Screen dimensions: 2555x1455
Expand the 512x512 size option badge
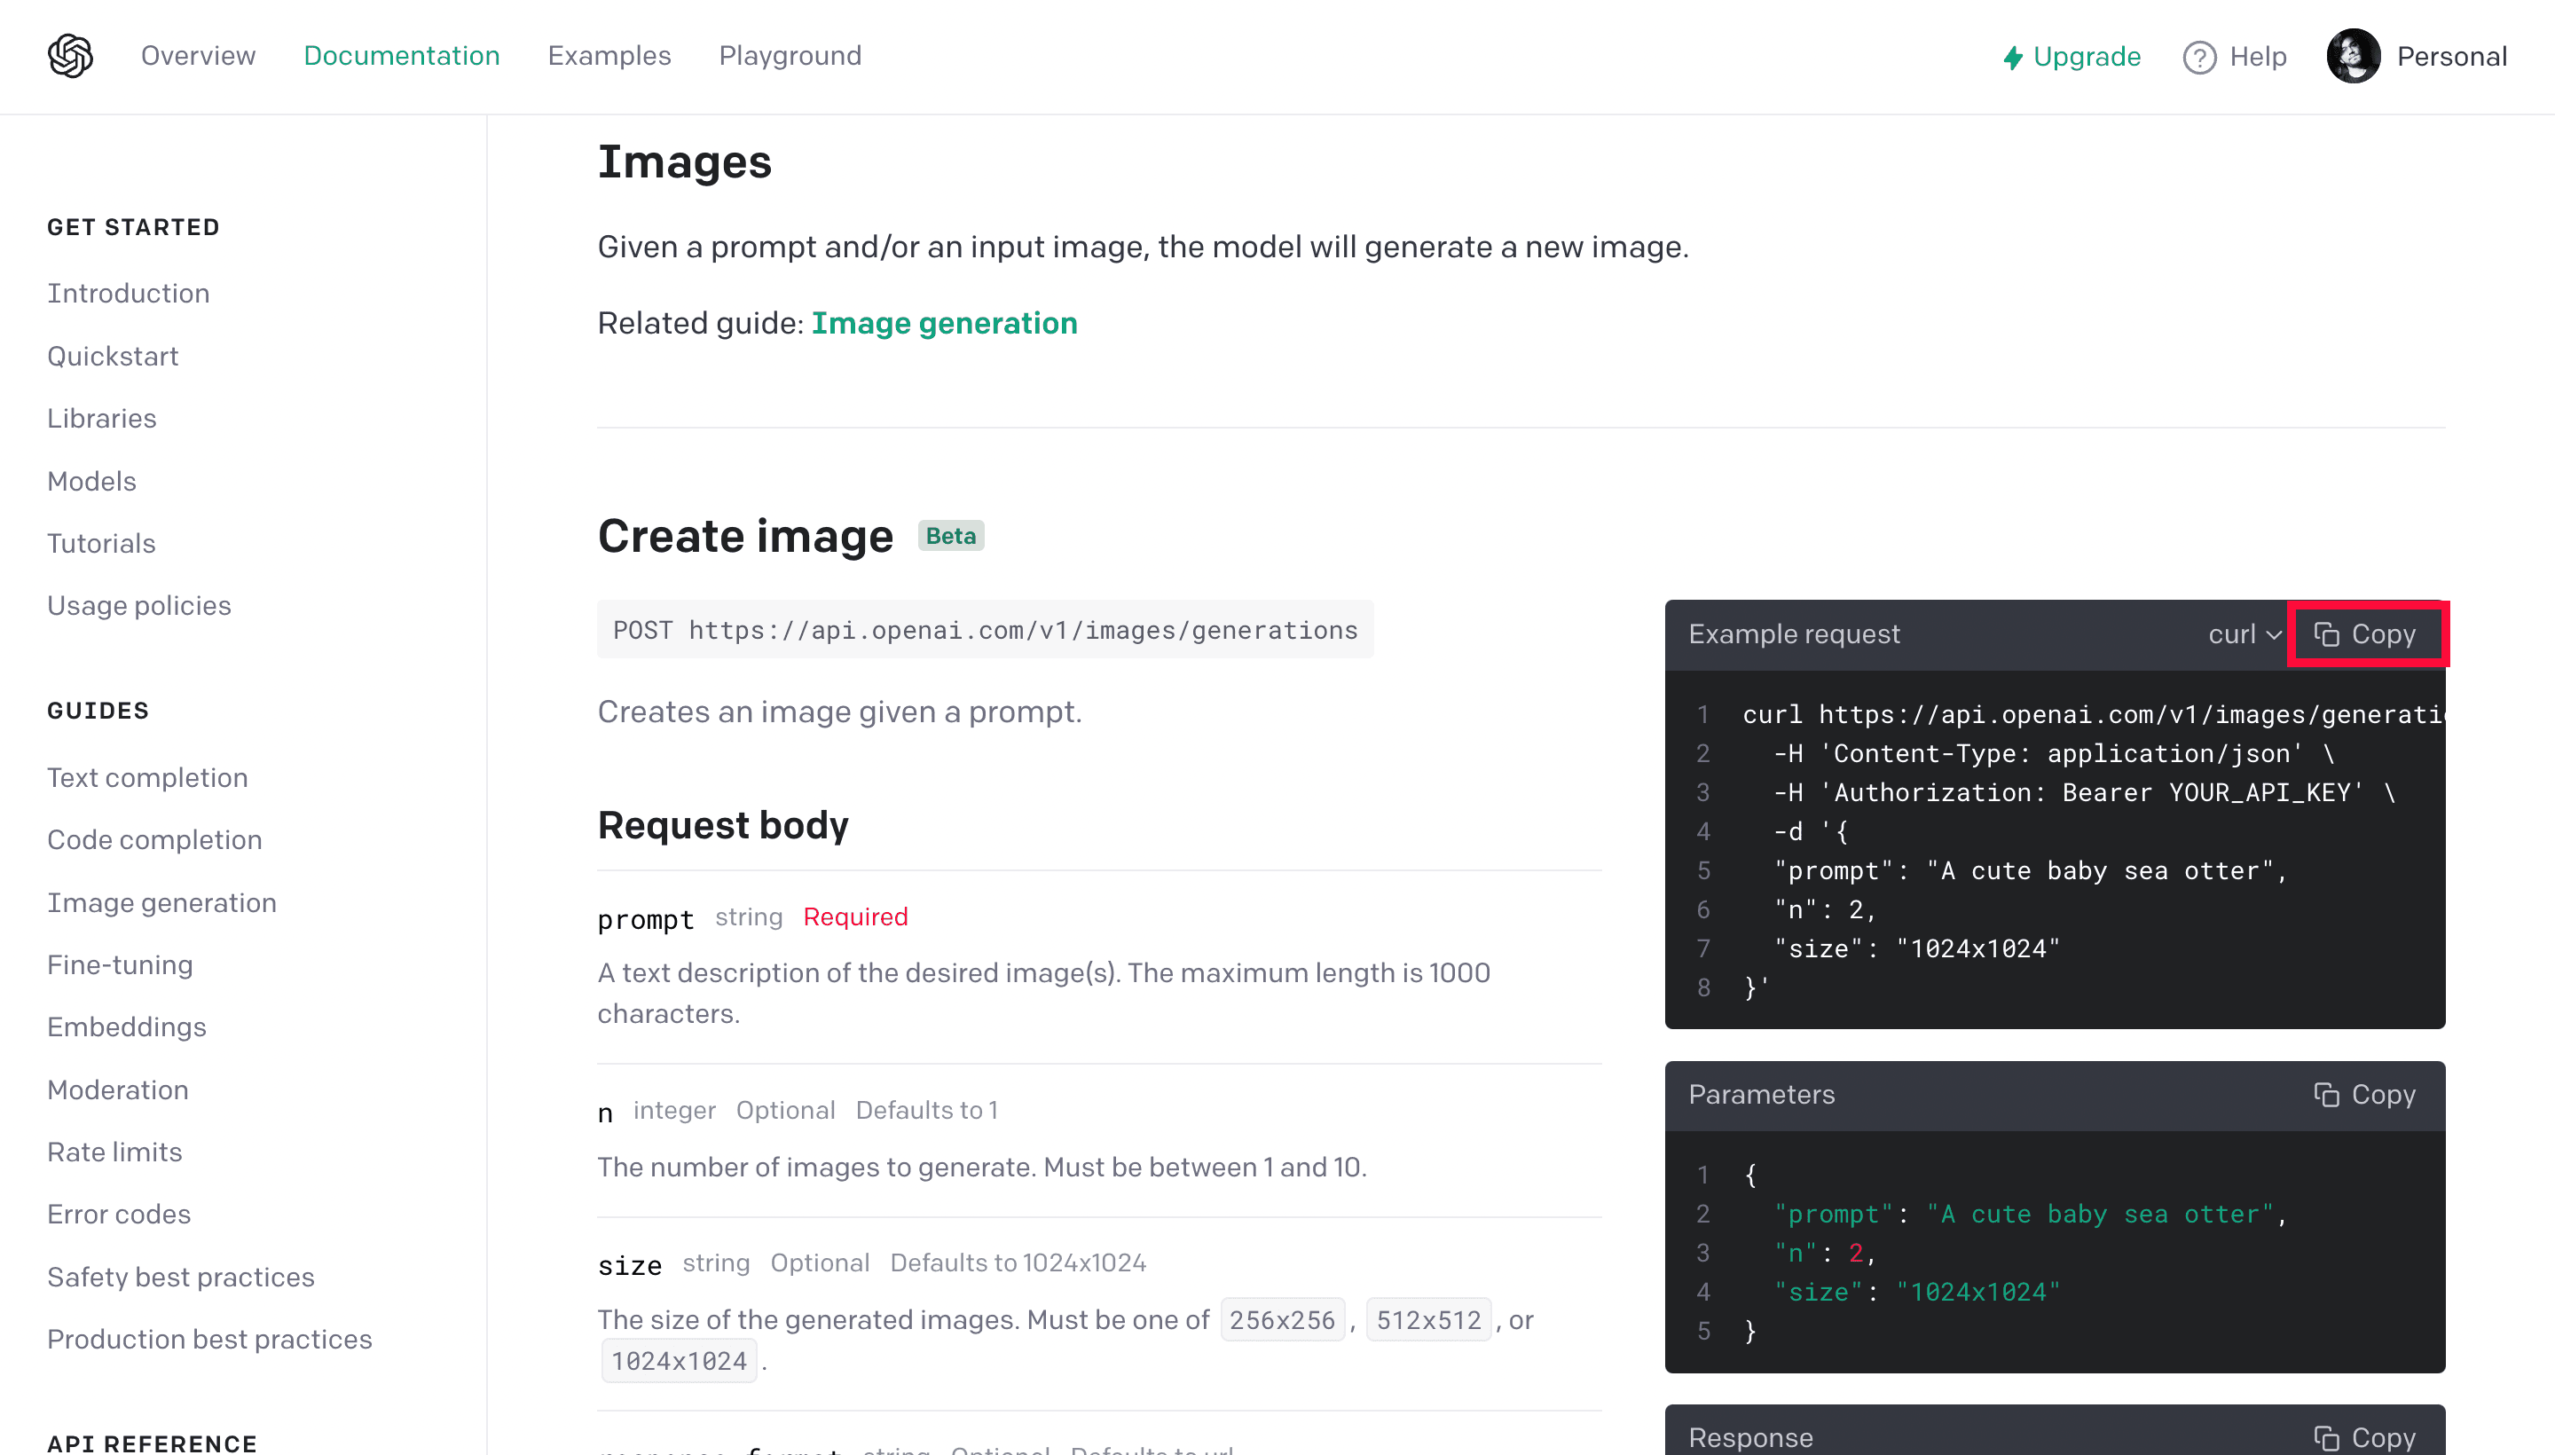tap(1430, 1320)
